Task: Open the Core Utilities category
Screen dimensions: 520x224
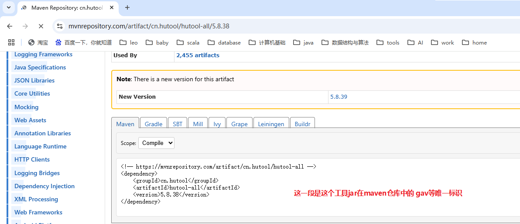Action: [32, 93]
